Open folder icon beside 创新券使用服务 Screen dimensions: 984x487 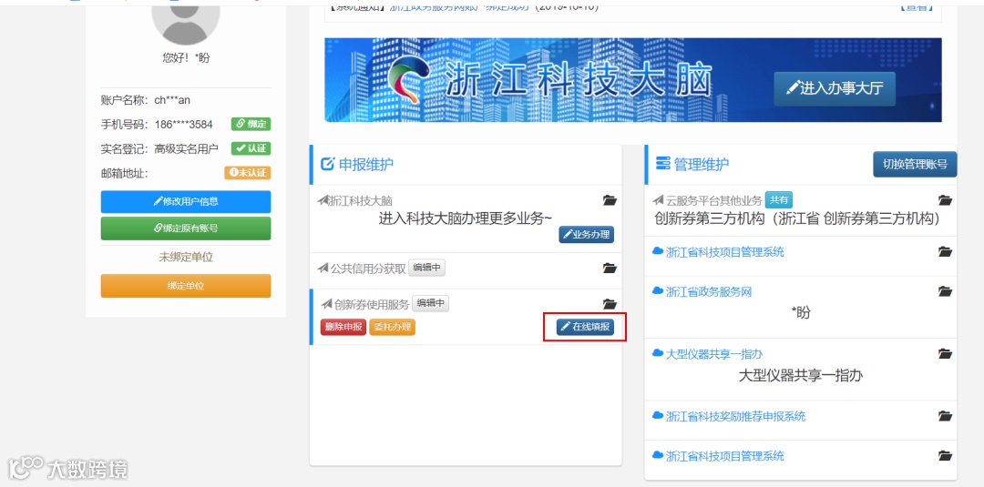pyautogui.click(x=610, y=304)
